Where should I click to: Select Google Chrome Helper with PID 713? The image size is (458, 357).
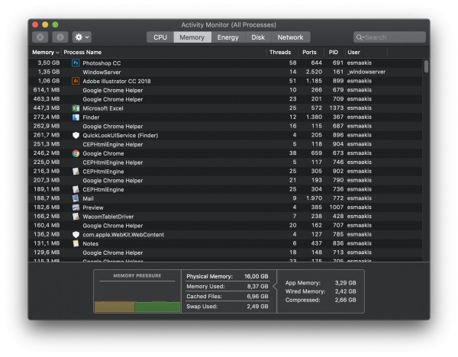(225, 252)
